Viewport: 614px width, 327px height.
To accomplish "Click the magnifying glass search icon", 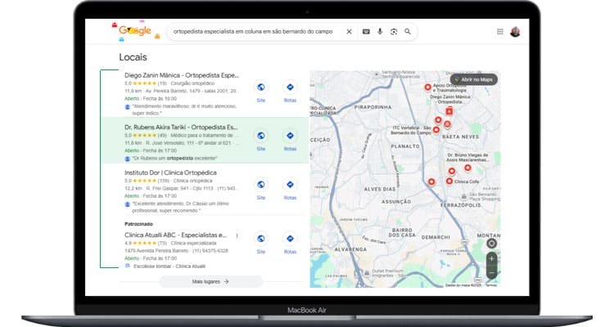I will point(408,32).
